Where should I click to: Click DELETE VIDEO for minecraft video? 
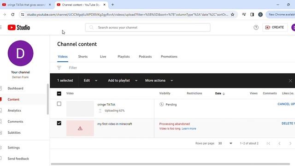click(288, 124)
